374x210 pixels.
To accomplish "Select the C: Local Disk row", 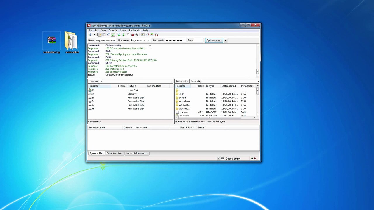I will click(131, 90).
